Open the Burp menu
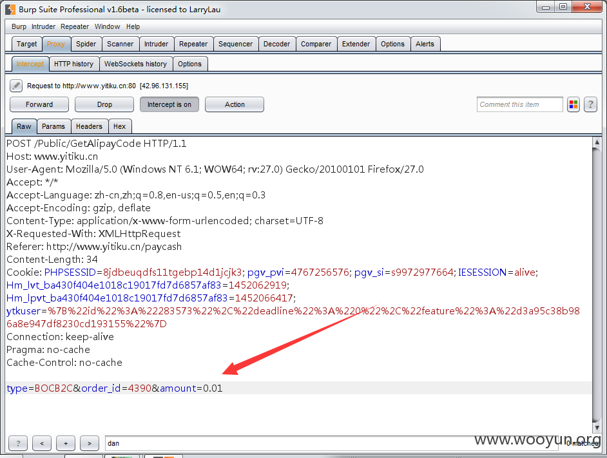Viewport: 607px width, 458px height. click(19, 26)
